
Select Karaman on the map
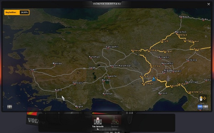coord(147,84)
